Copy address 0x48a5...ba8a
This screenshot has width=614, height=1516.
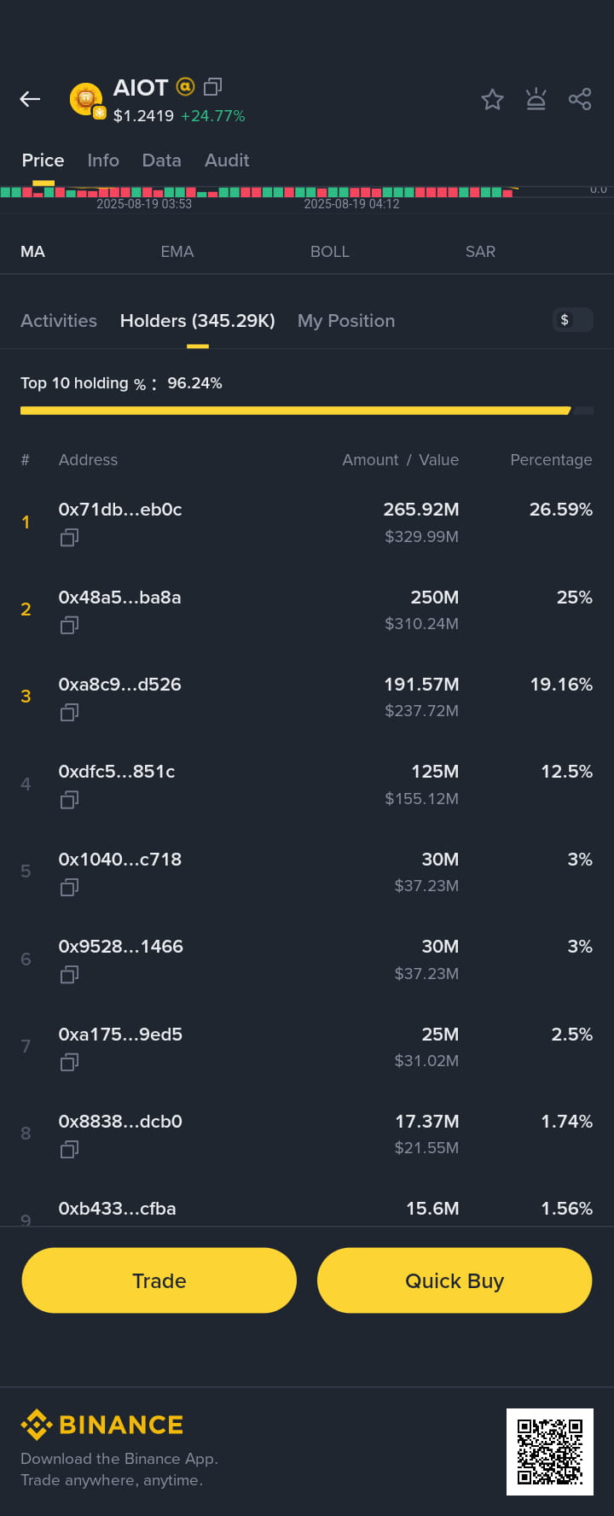click(x=69, y=625)
